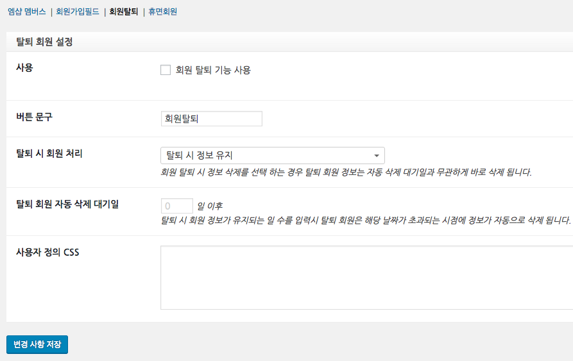Viewport: 573px width, 361px height.
Task: Click the help text below the 회원 처리 dropdown
Action: (346, 172)
